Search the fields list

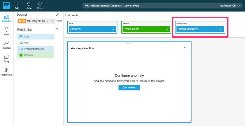57,30
